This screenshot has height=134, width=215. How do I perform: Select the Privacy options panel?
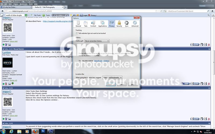click(x=112, y=24)
